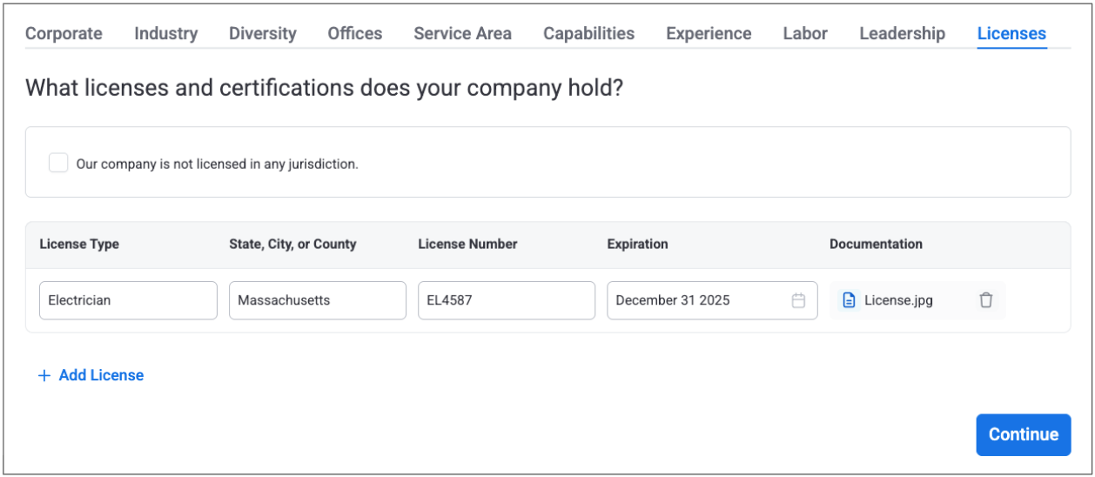
Task: Switch to the Industry tab
Action: point(165,34)
